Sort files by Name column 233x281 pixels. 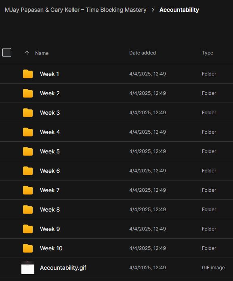tap(42, 53)
